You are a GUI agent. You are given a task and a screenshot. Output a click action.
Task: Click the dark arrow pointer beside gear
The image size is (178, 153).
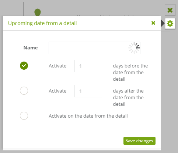pyautogui.click(x=163, y=23)
